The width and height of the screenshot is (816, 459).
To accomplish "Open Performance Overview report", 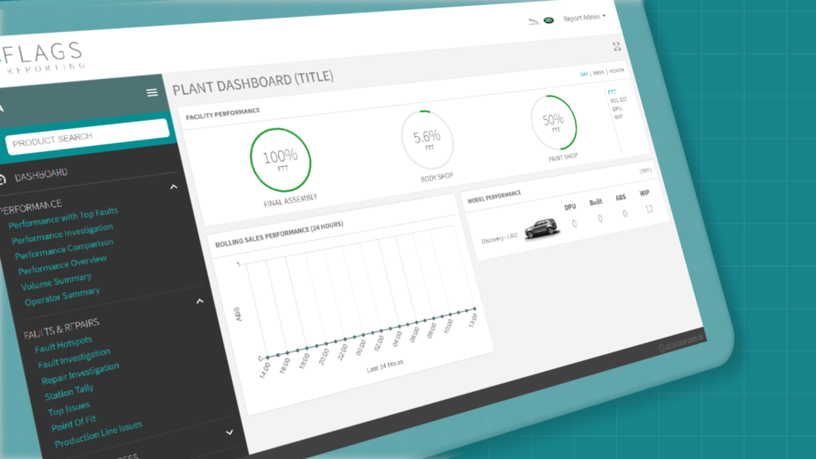I will coord(62,265).
